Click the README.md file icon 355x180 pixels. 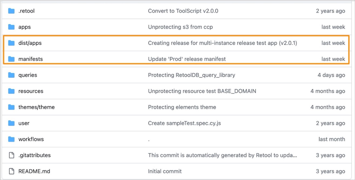click(x=11, y=171)
